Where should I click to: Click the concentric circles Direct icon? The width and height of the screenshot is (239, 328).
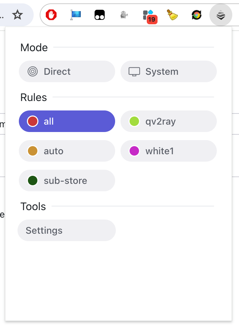point(33,71)
